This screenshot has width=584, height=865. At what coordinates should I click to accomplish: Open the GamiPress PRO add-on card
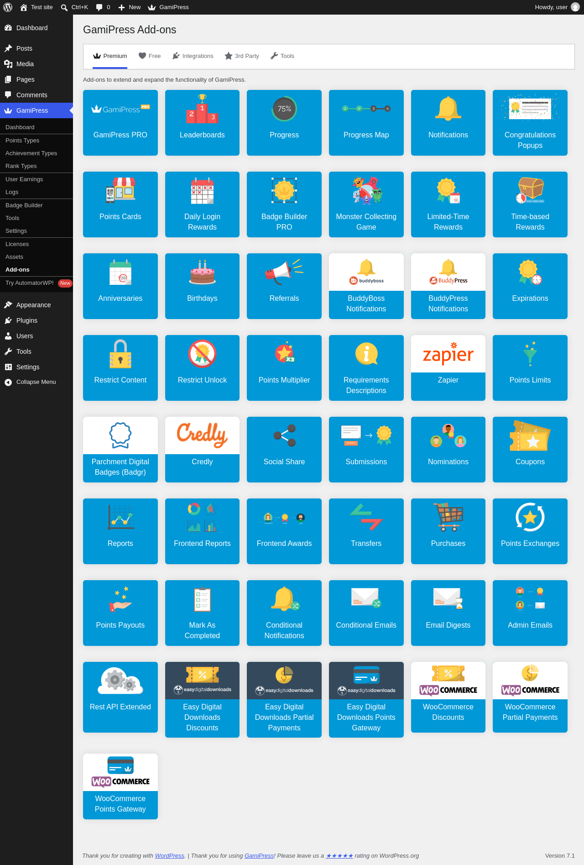(120, 123)
